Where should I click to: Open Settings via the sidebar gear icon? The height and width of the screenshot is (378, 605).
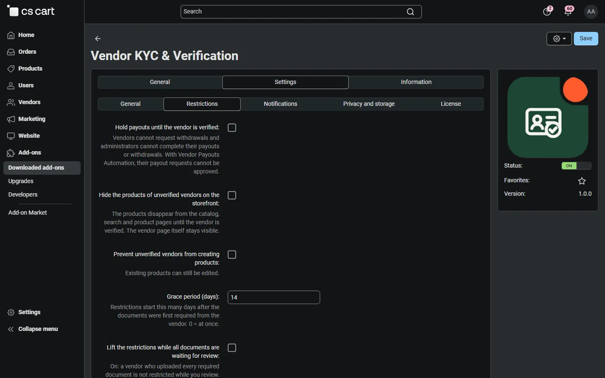pyautogui.click(x=11, y=312)
